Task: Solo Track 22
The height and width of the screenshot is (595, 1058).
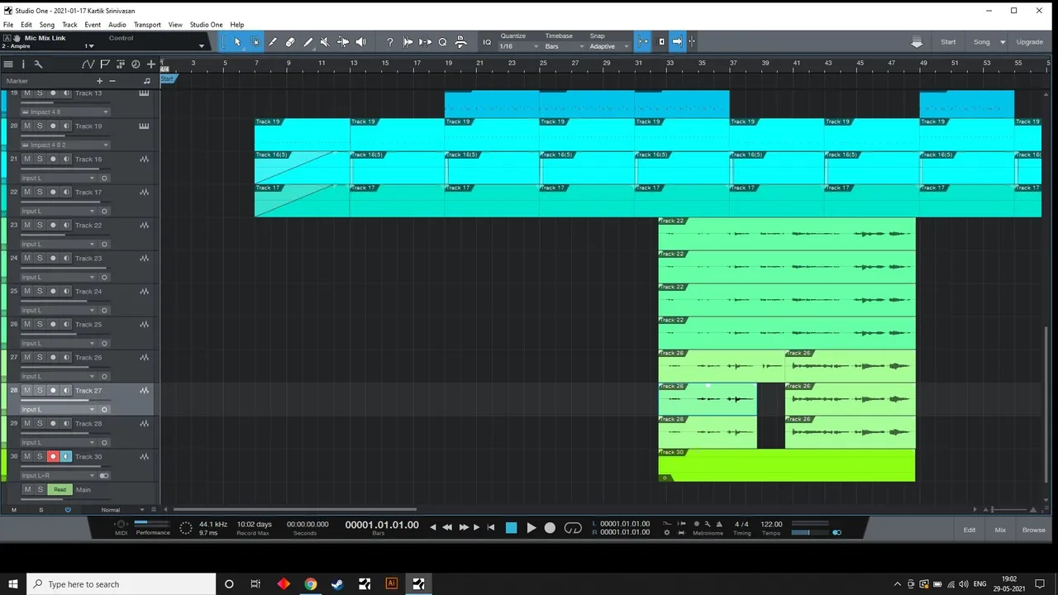Action: pos(40,225)
